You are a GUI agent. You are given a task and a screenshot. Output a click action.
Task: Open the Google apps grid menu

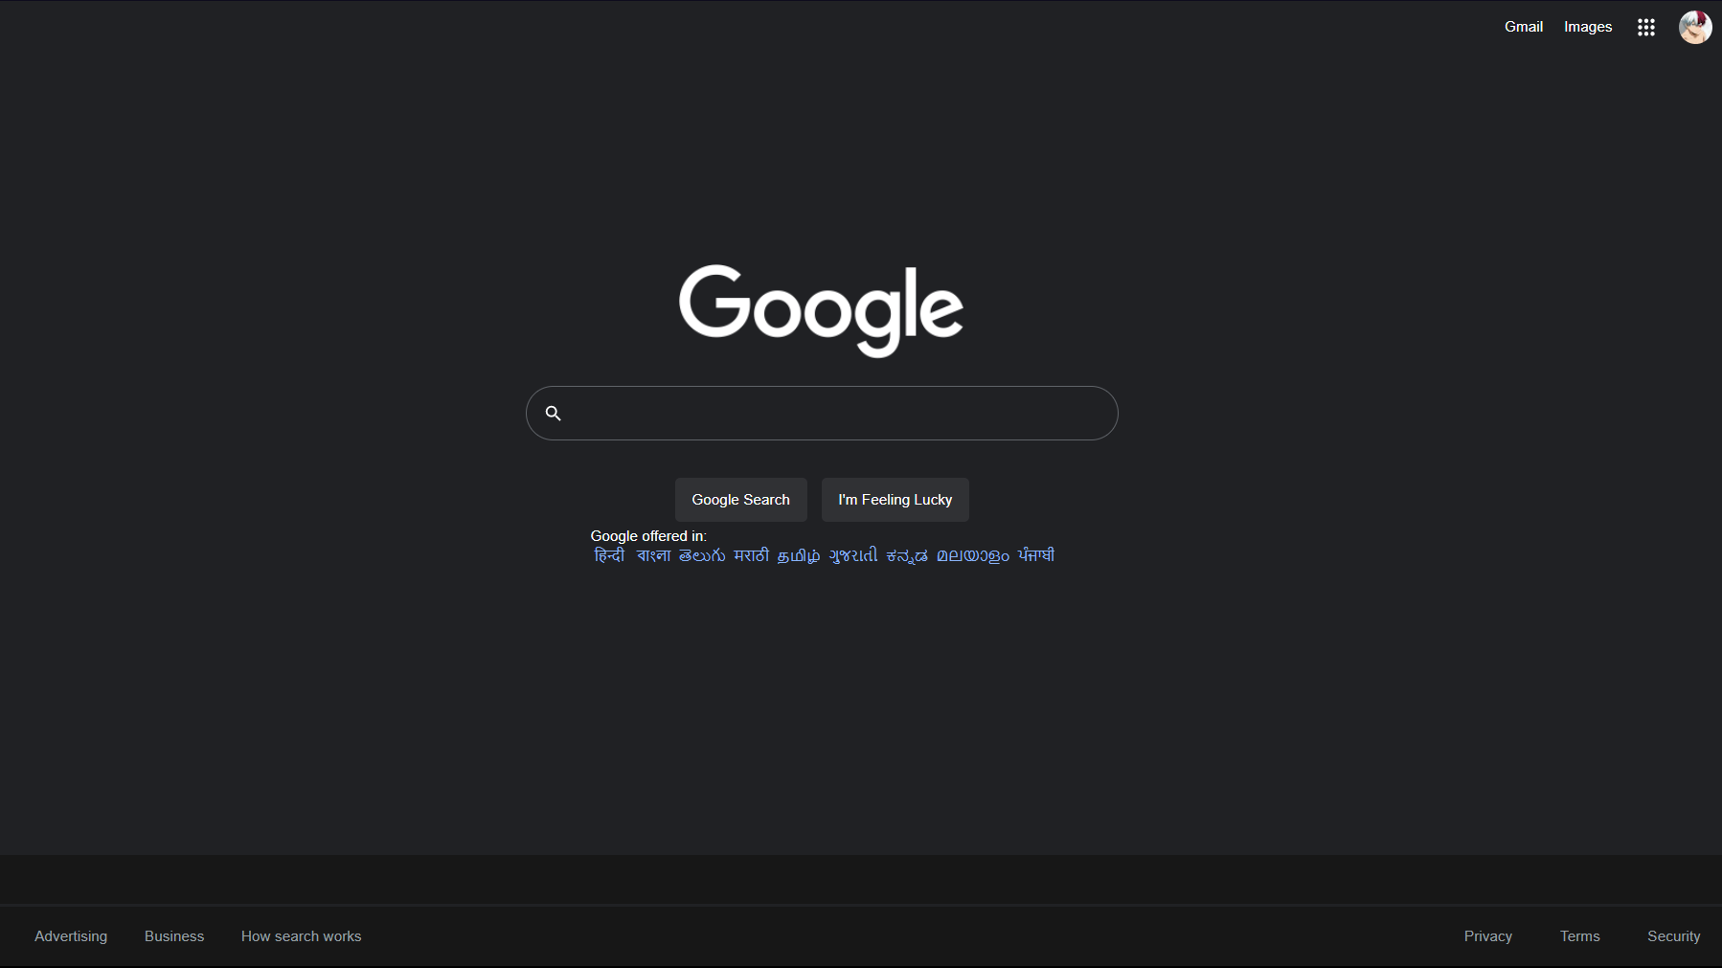(x=1645, y=27)
